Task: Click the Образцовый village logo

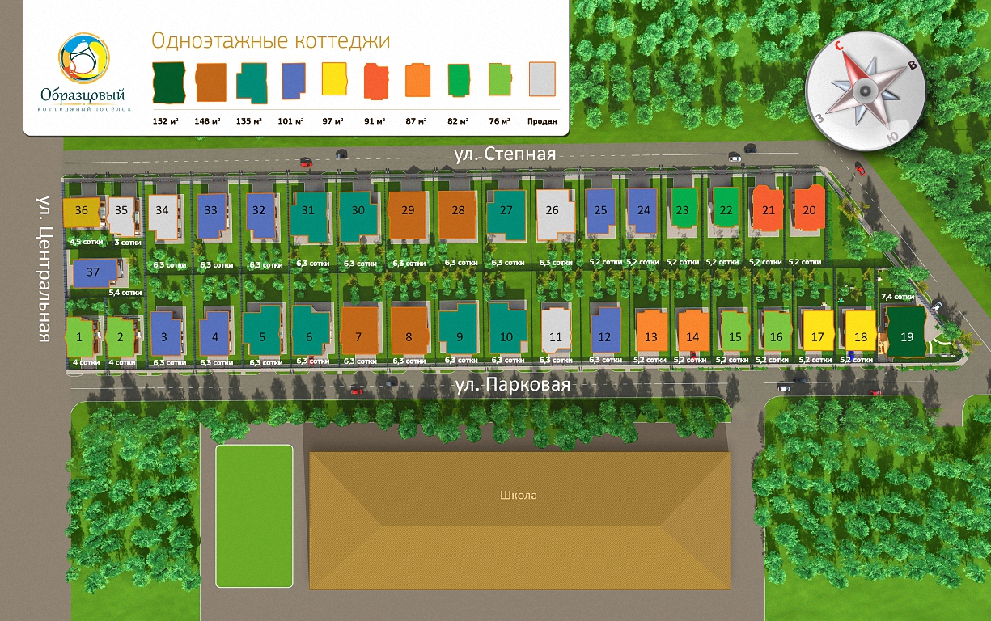Action: [x=84, y=71]
